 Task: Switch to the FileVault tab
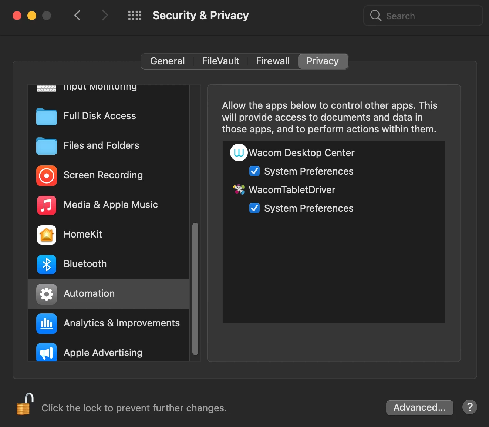221,61
